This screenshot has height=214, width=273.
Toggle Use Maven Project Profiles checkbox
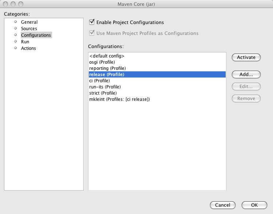click(92, 33)
